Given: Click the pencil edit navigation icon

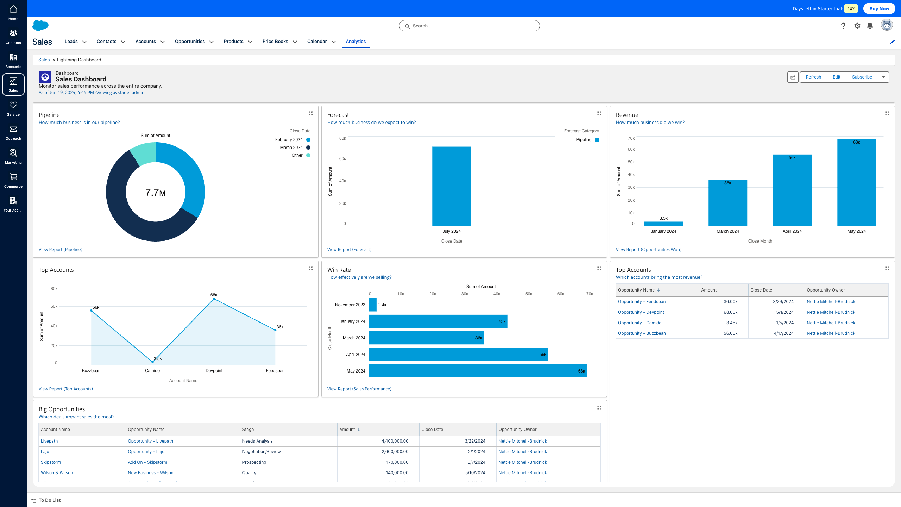Looking at the screenshot, I should coord(892,42).
